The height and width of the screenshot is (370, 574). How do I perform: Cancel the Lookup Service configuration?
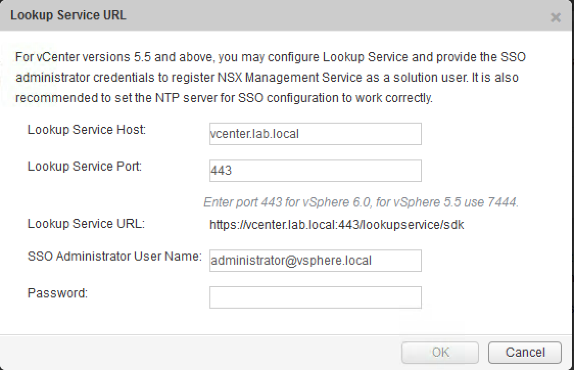click(x=525, y=353)
